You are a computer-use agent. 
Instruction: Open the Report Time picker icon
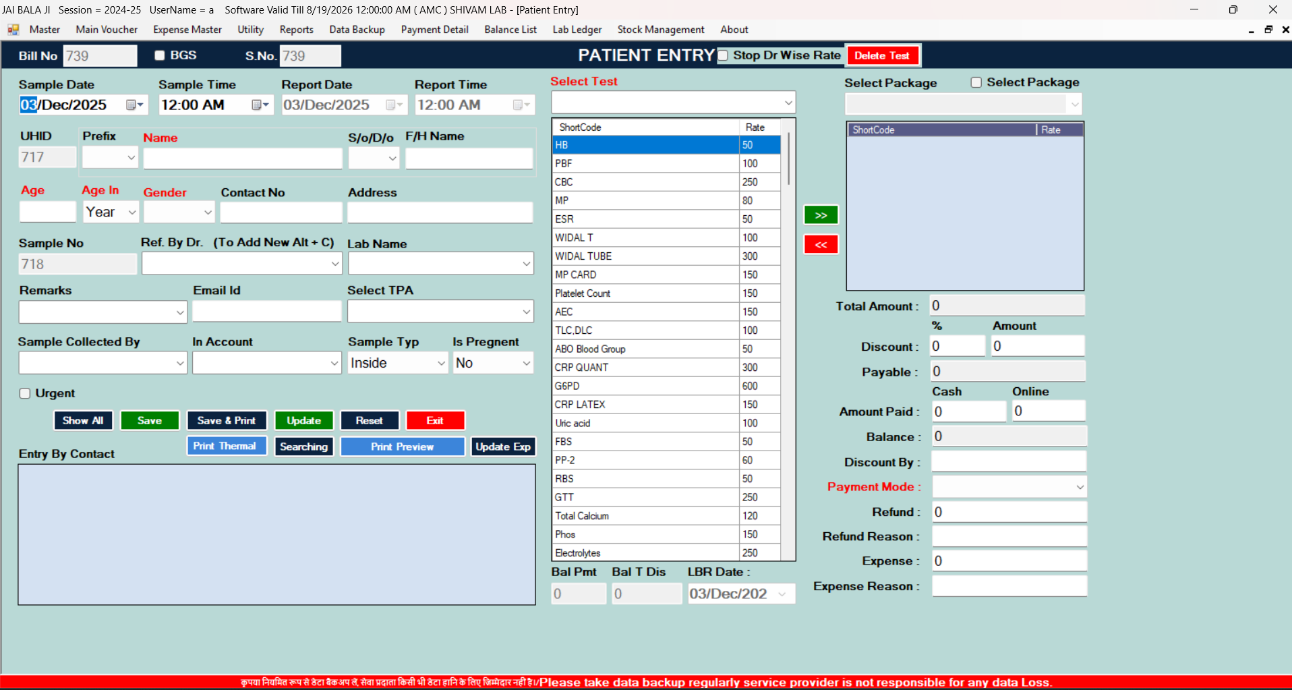519,105
